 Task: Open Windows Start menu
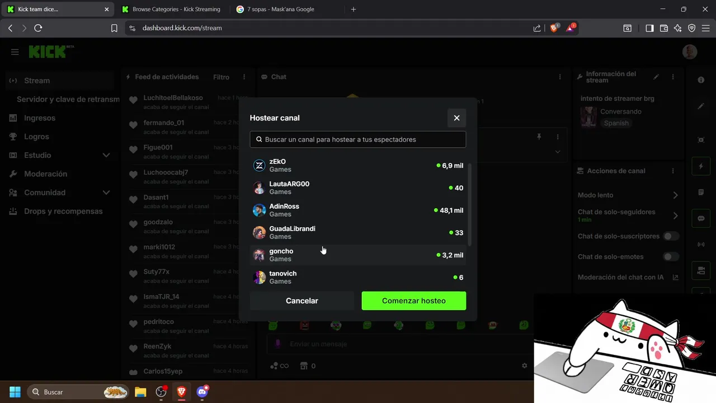coord(15,392)
